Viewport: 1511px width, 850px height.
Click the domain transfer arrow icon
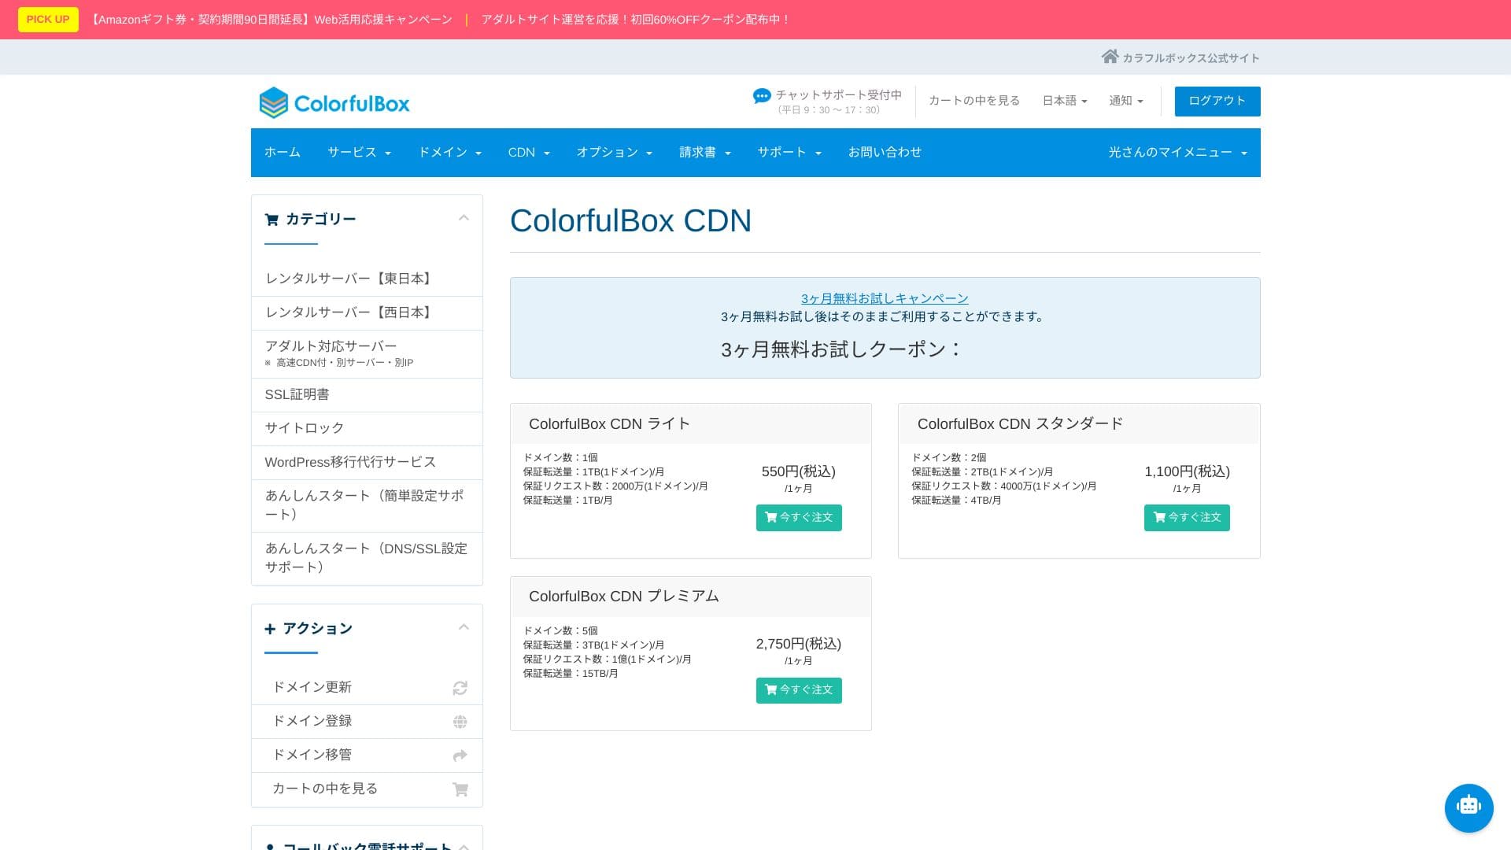click(x=460, y=756)
